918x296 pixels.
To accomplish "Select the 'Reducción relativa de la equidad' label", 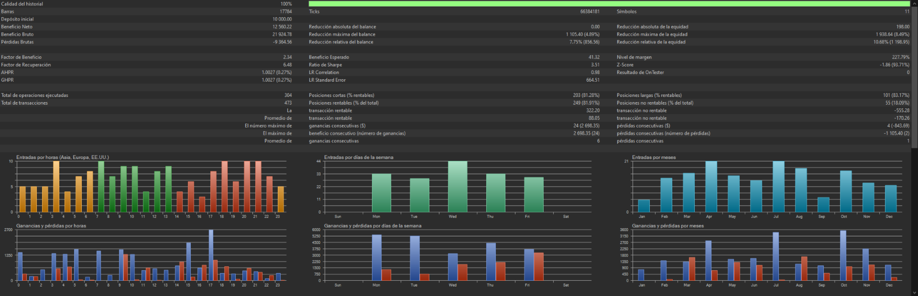I will (x=651, y=42).
